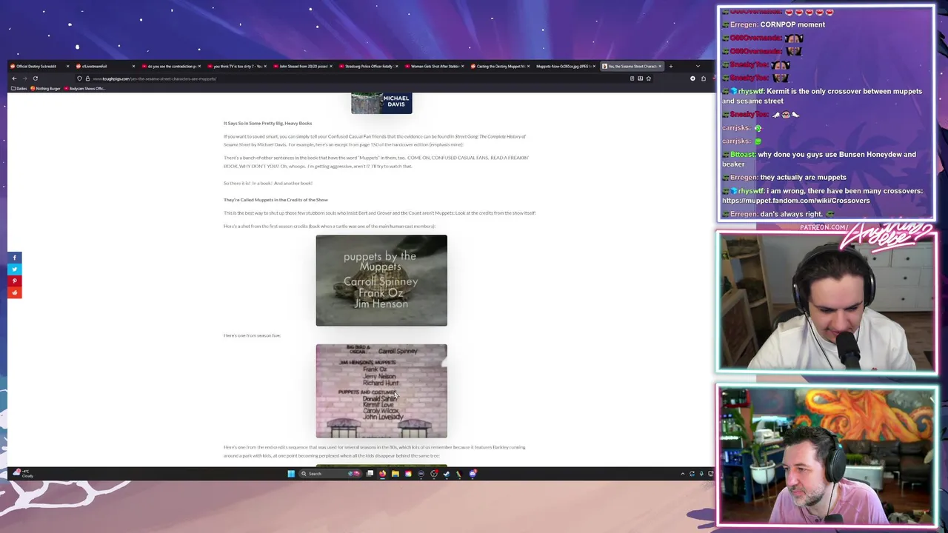Click the Windows Start button
This screenshot has width=948, height=533.
[x=291, y=474]
